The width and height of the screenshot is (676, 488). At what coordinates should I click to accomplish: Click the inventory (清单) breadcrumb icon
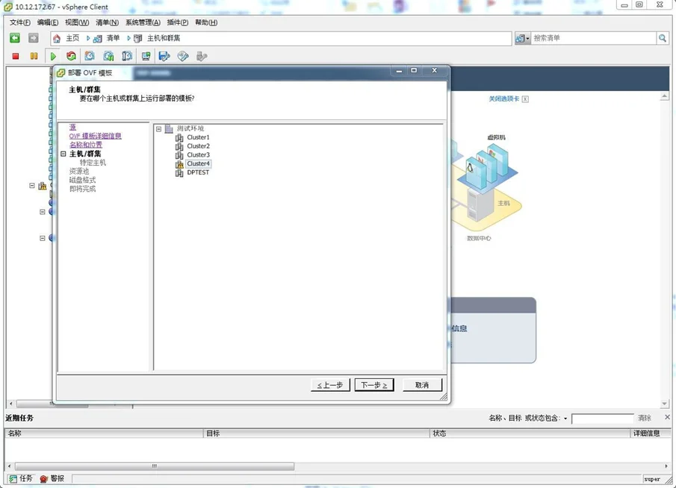click(98, 38)
